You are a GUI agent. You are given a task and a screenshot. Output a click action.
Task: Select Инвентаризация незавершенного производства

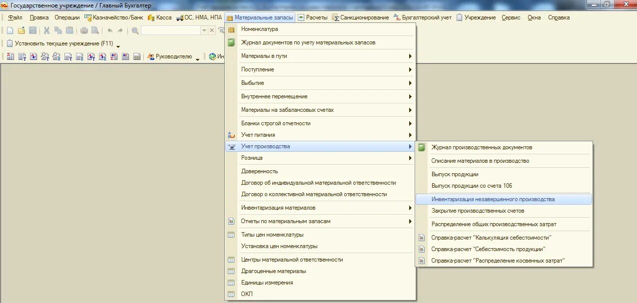[504, 200]
